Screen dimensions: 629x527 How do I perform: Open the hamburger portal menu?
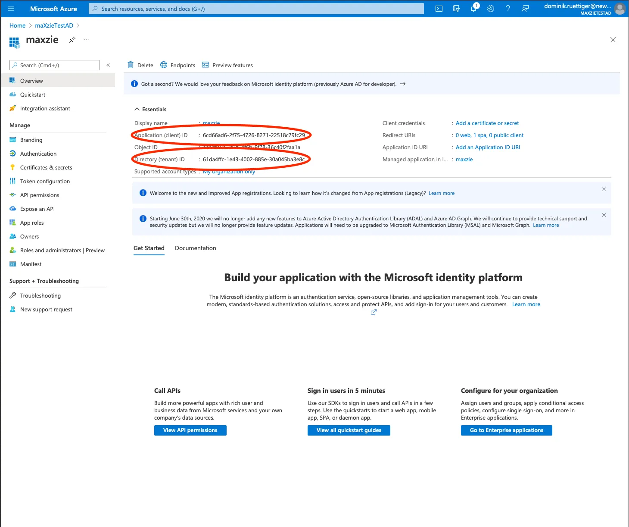point(11,9)
